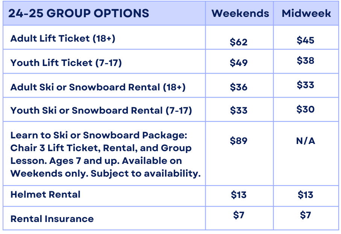Select the Weekends column header
The height and width of the screenshot is (234, 341).
240,13
